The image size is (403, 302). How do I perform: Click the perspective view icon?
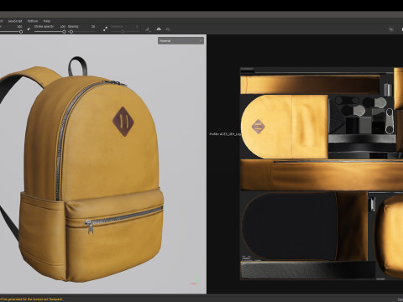tap(159, 29)
